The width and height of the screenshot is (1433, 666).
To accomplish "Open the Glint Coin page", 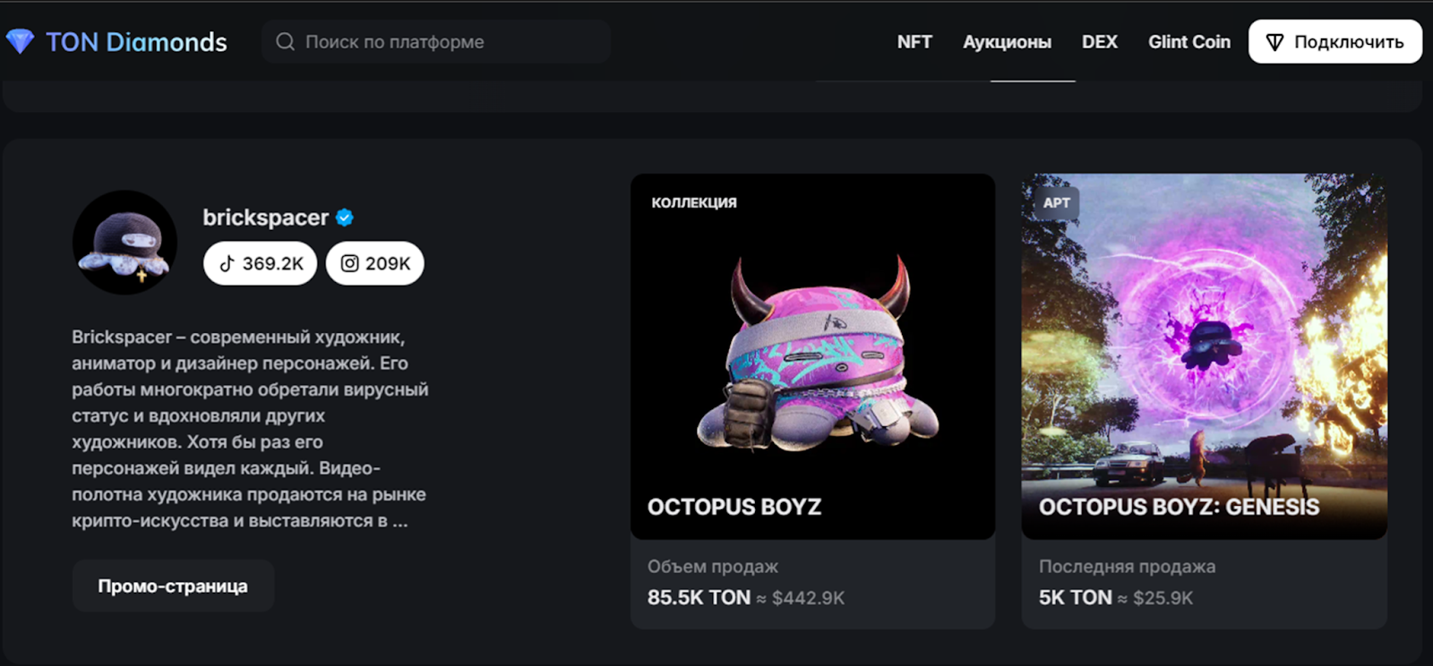I will coord(1188,42).
